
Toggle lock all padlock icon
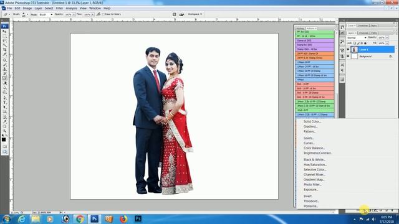click(x=365, y=43)
